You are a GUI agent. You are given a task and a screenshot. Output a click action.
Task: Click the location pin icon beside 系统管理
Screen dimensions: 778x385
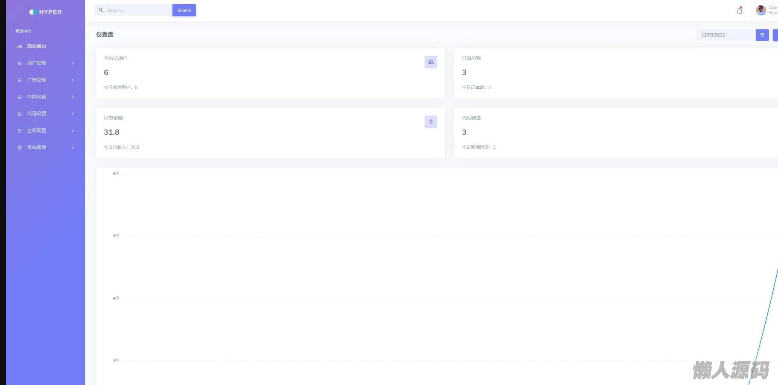[x=20, y=148]
